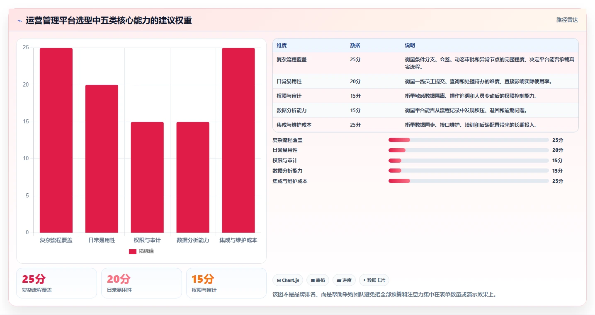Screen dimensions: 595x315
Task: Click the 复杂流程覆盖 progress bar
Action: coord(469,140)
